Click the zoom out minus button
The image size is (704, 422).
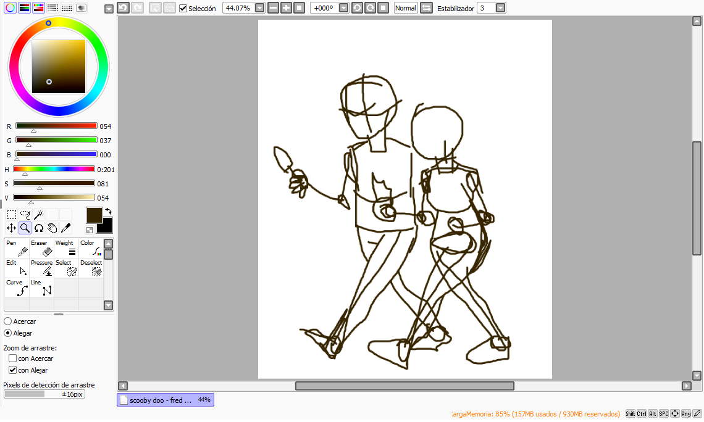[273, 7]
